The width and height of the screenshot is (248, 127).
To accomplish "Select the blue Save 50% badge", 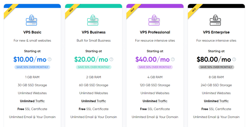I will [x=32, y=67].
